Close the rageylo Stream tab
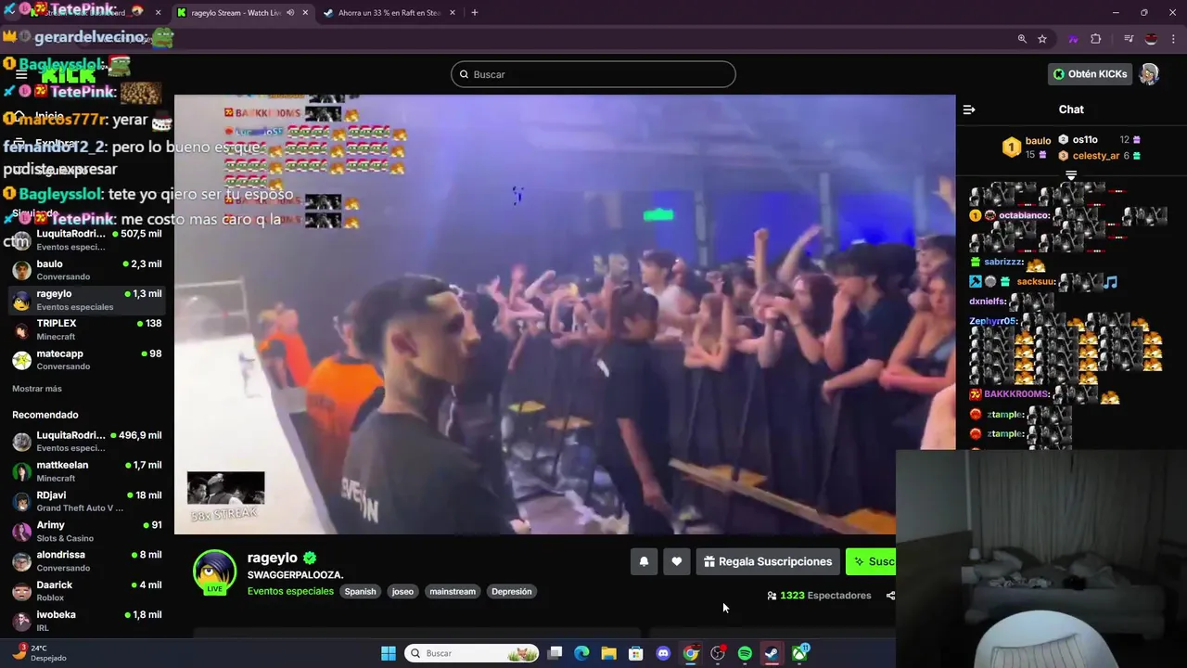This screenshot has width=1187, height=668. click(305, 13)
